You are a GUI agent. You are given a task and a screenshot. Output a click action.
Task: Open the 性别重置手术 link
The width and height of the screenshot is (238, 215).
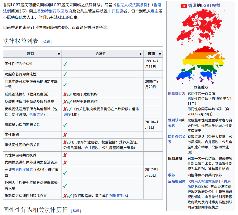tap(116, 196)
